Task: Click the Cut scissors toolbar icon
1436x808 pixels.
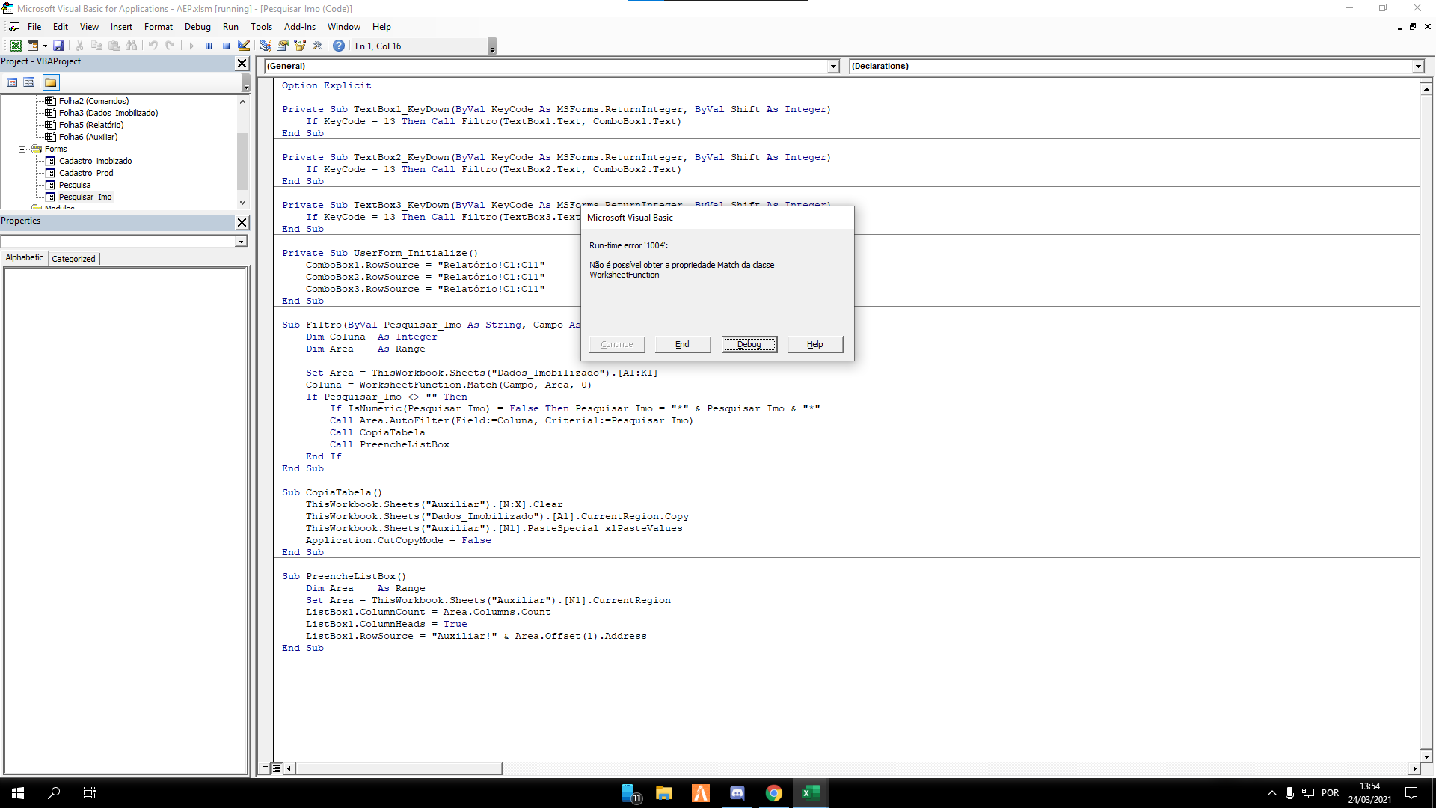Action: coord(79,46)
